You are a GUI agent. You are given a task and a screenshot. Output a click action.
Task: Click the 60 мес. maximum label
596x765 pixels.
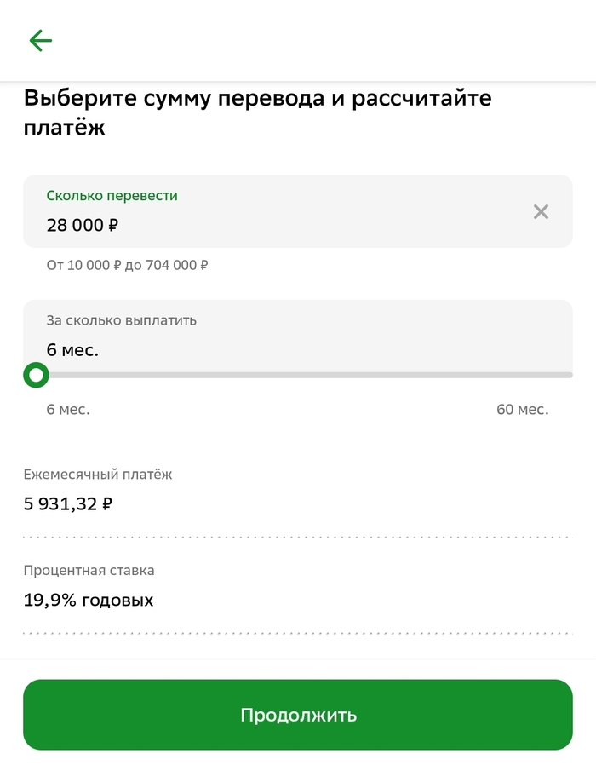tap(522, 410)
